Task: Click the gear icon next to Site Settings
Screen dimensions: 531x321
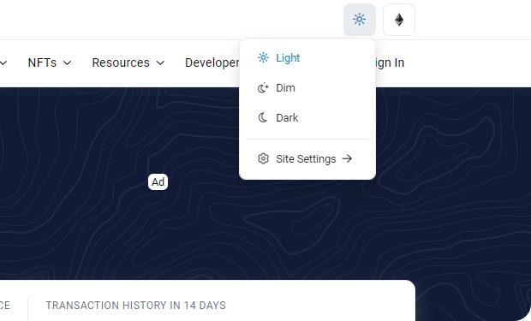Action: pos(263,158)
